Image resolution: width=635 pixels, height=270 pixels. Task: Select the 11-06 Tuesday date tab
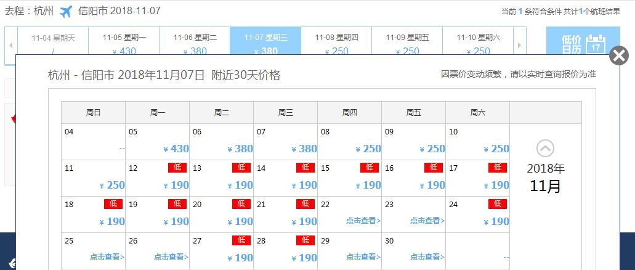(195, 41)
